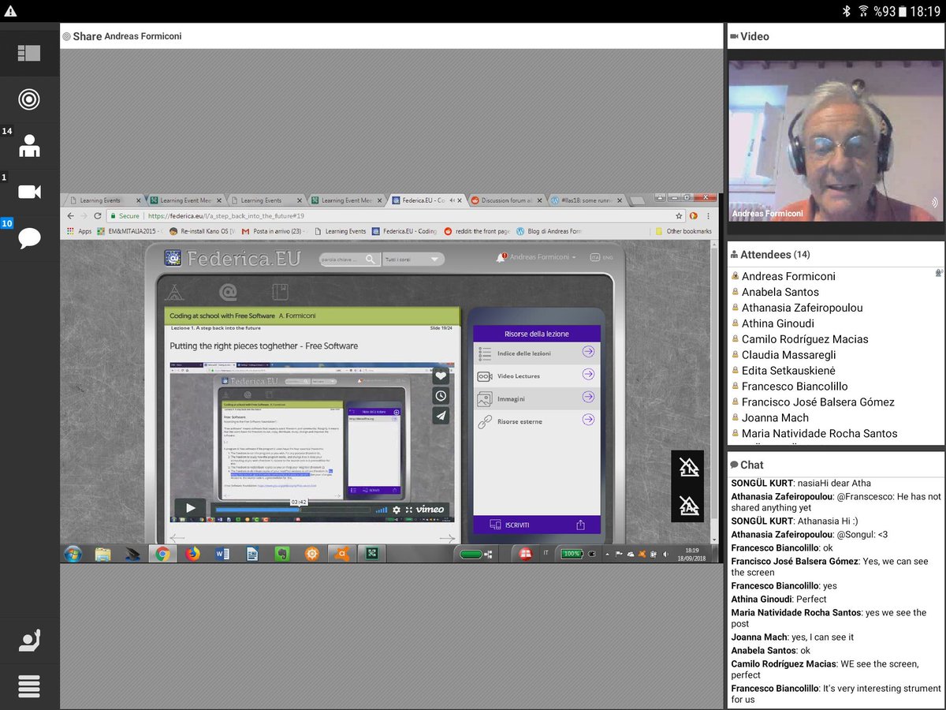
Task: Adjust the Vimeo volume bars
Action: [x=382, y=510]
